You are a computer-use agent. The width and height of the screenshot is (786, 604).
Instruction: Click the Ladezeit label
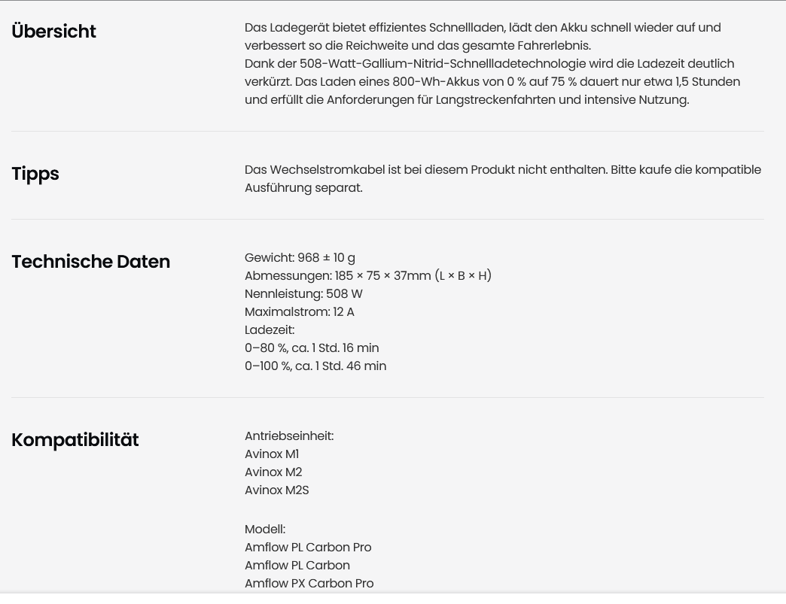(270, 329)
